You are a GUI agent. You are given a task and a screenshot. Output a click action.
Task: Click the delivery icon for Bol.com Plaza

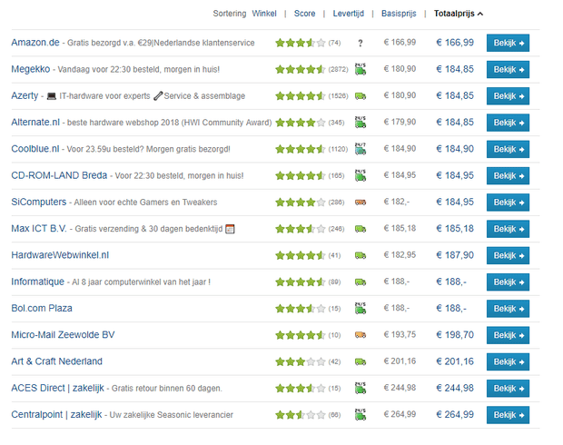coord(361,308)
